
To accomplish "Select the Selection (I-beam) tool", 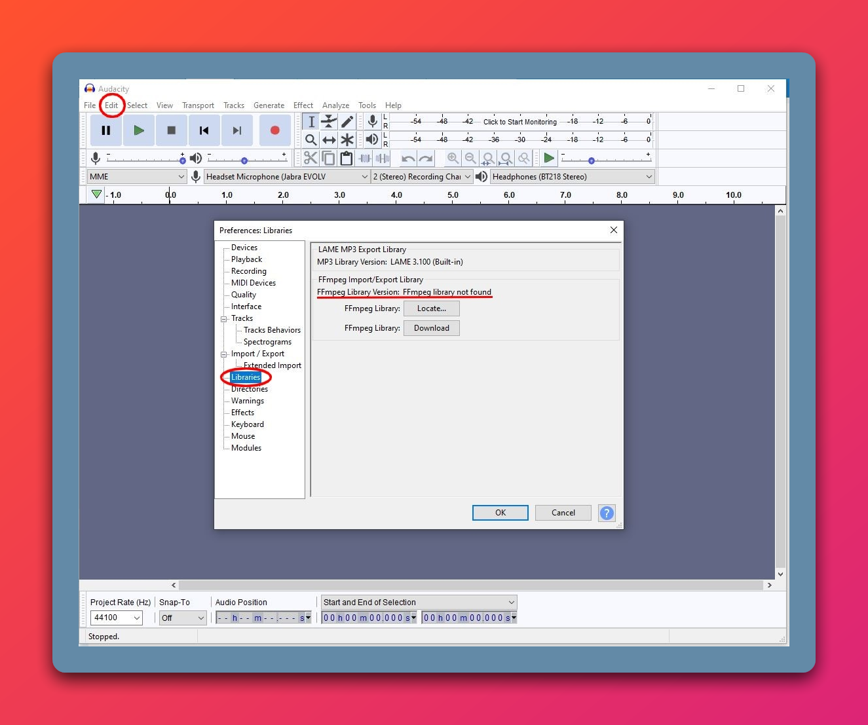I will (311, 121).
